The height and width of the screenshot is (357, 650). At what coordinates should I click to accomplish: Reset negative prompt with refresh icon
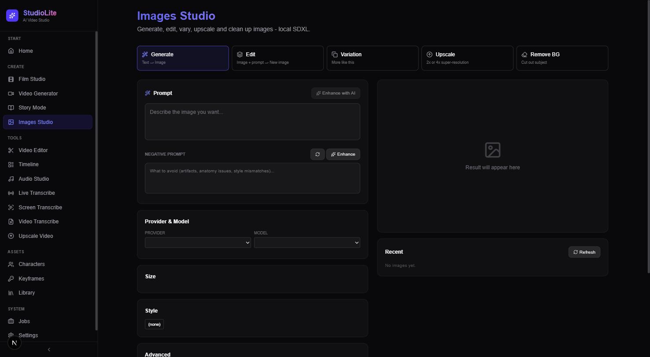pos(318,154)
